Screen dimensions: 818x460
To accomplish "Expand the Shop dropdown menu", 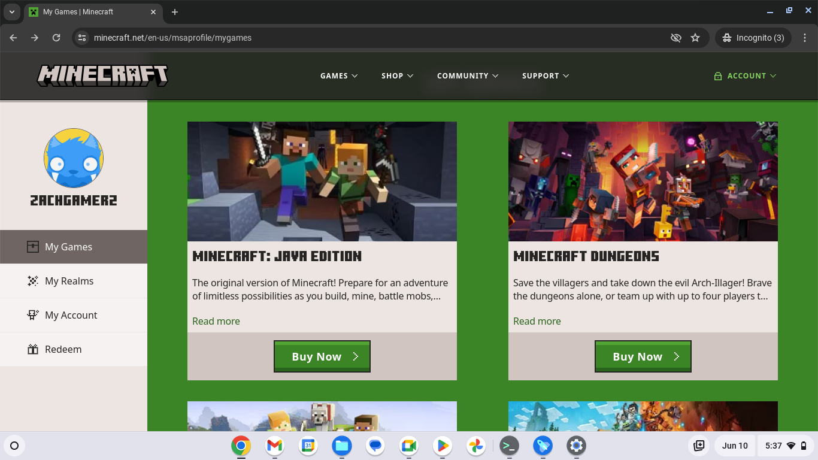I will pyautogui.click(x=398, y=76).
